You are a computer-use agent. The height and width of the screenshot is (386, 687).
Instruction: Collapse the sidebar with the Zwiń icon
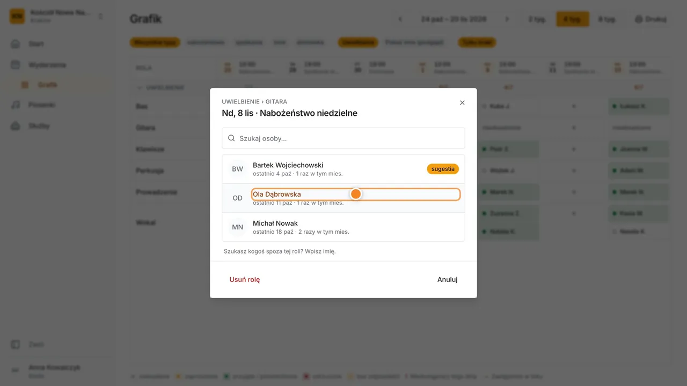pyautogui.click(x=16, y=345)
